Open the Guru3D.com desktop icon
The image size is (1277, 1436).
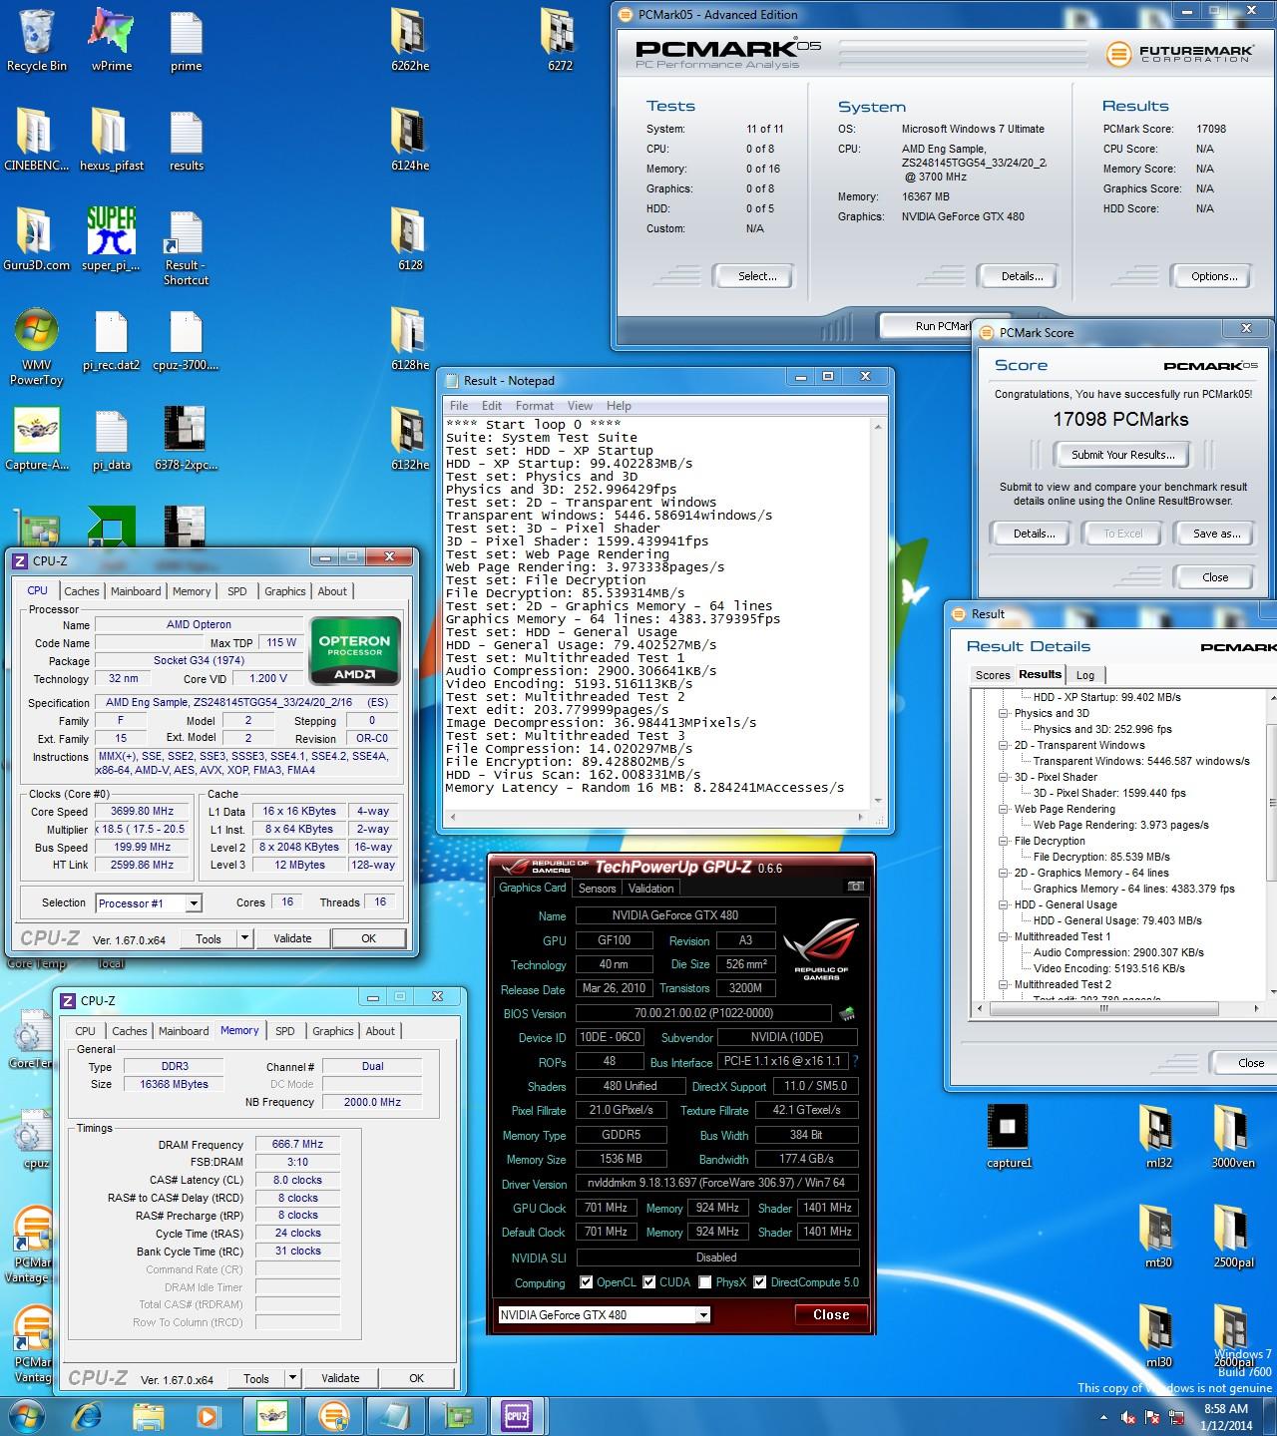click(37, 239)
